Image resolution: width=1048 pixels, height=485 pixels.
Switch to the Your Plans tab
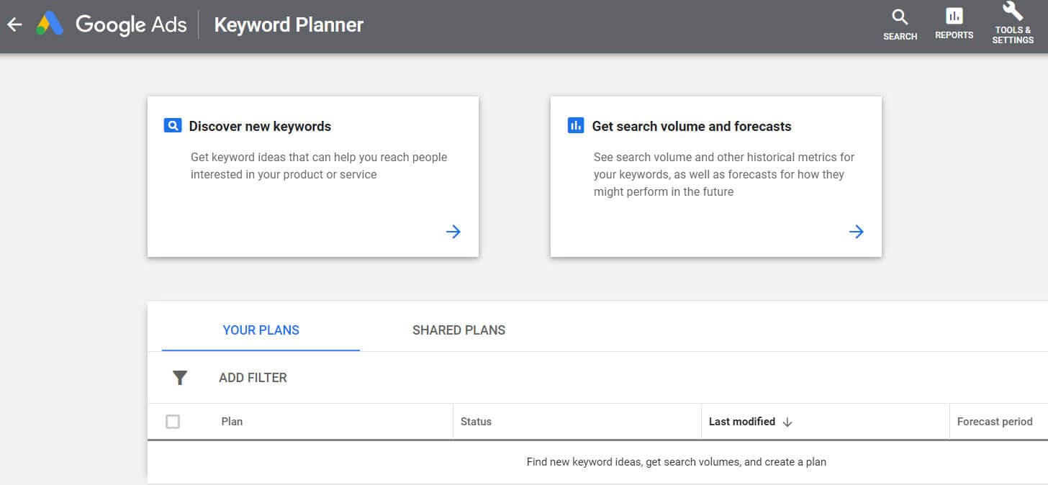[261, 330]
